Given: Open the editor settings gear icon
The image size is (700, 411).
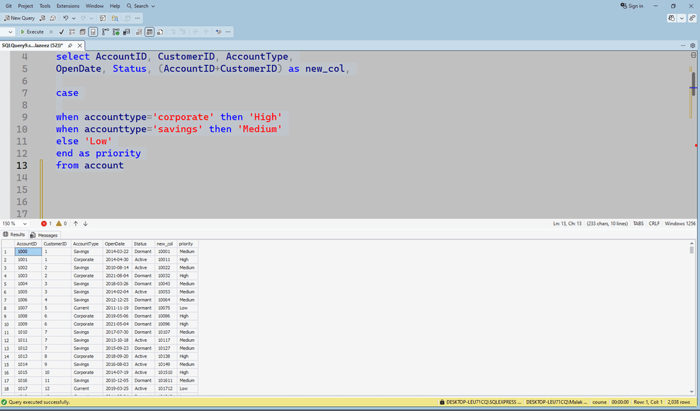Looking at the screenshot, I should pos(692,45).
